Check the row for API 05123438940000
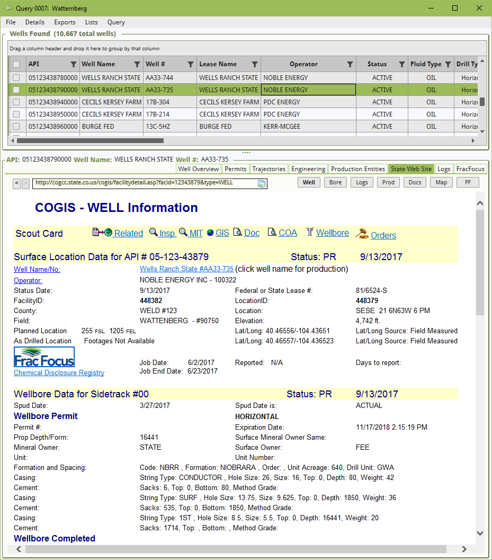 pyautogui.click(x=16, y=102)
